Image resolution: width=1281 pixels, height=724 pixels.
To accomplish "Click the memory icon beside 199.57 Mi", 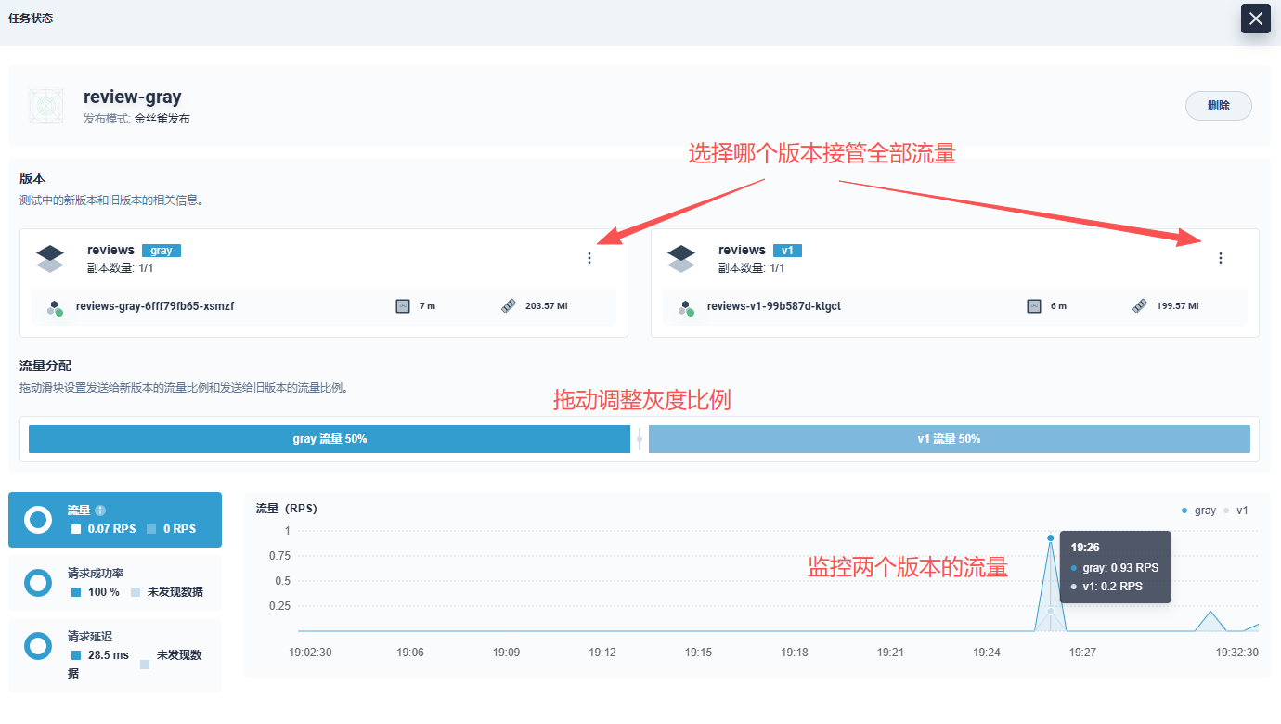I will click(1139, 306).
